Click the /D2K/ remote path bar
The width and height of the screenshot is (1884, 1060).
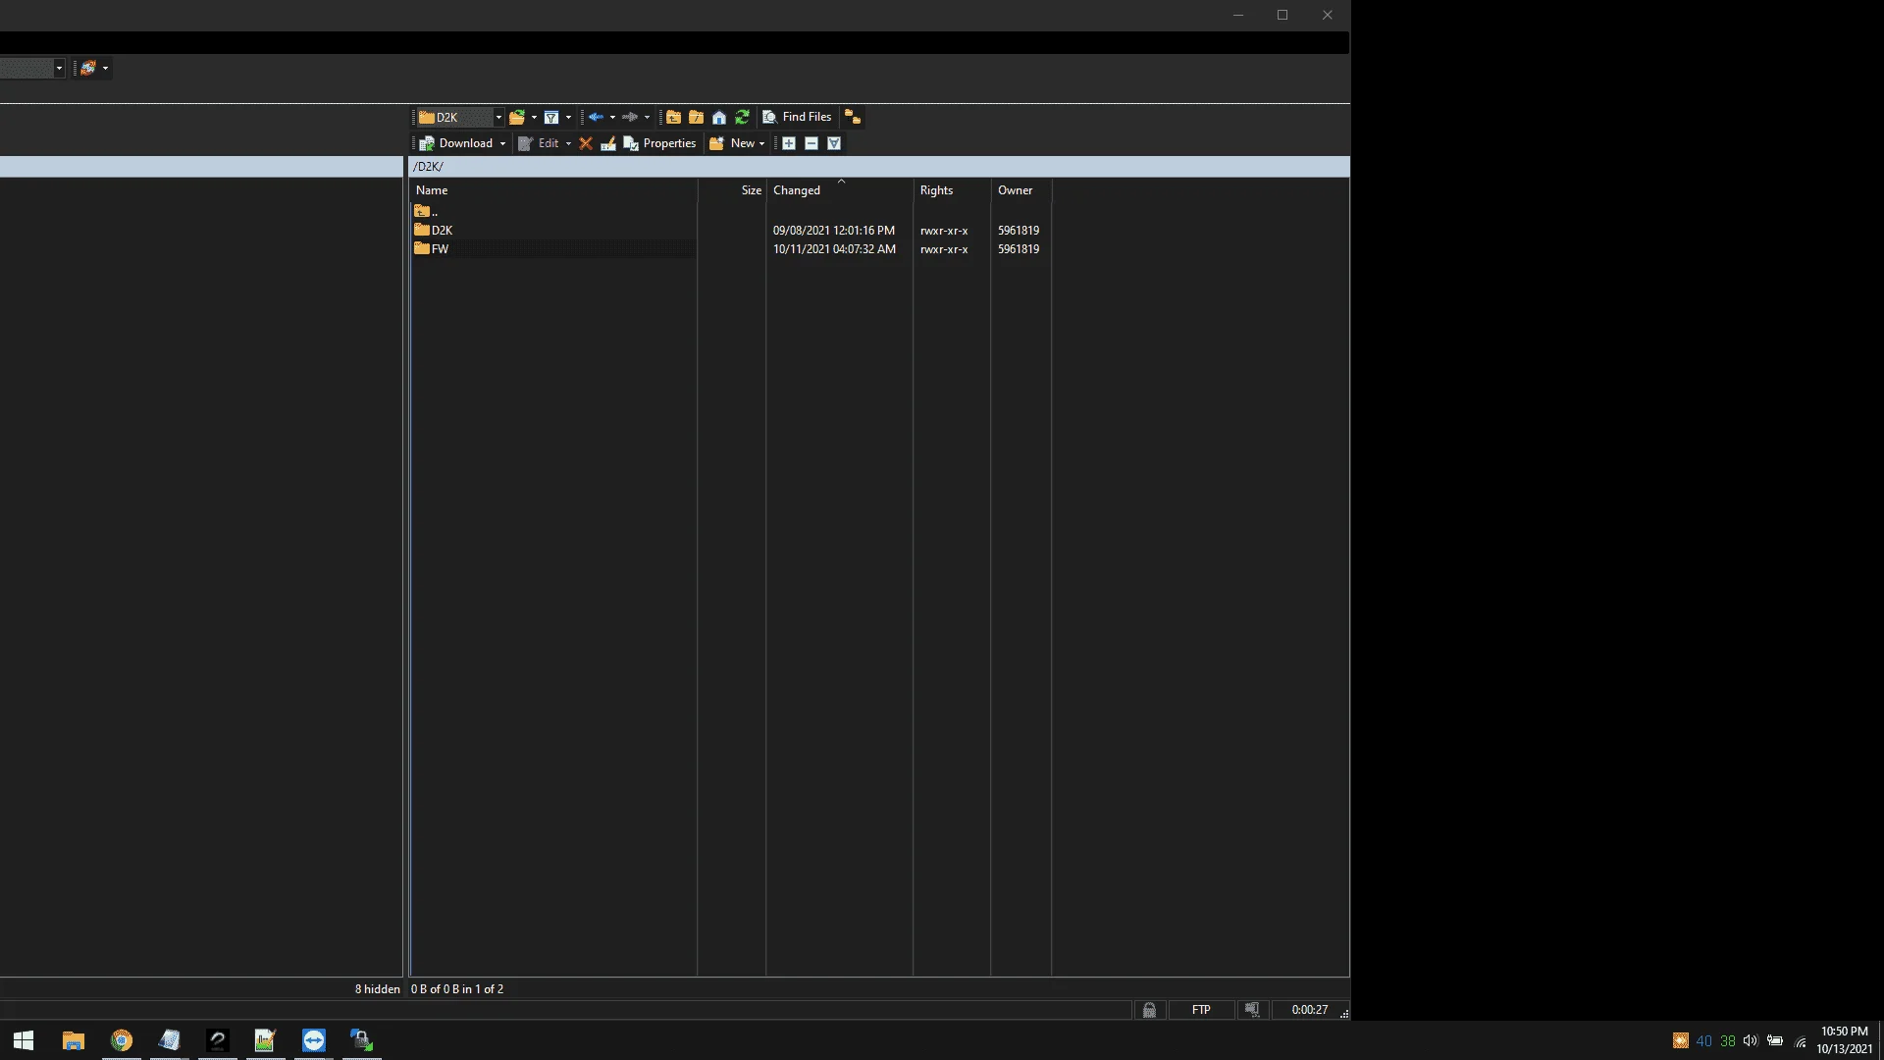click(x=879, y=167)
